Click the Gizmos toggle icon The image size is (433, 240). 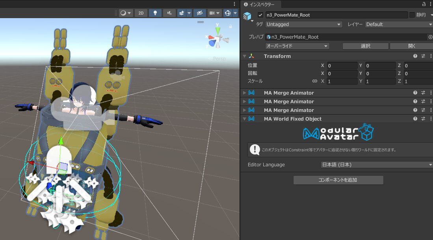coord(228,13)
